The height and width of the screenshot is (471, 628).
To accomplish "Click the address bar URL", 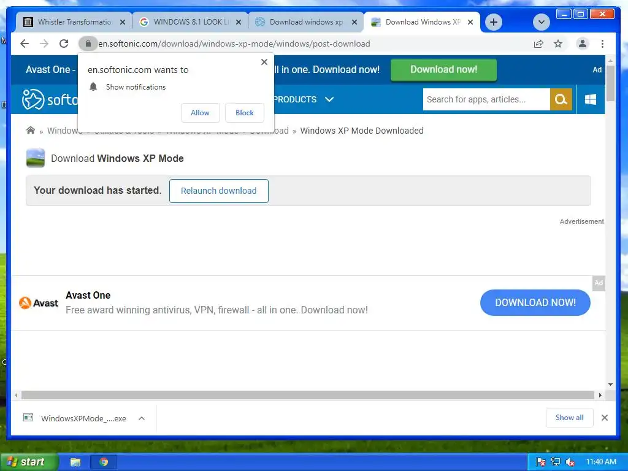I will [x=234, y=44].
